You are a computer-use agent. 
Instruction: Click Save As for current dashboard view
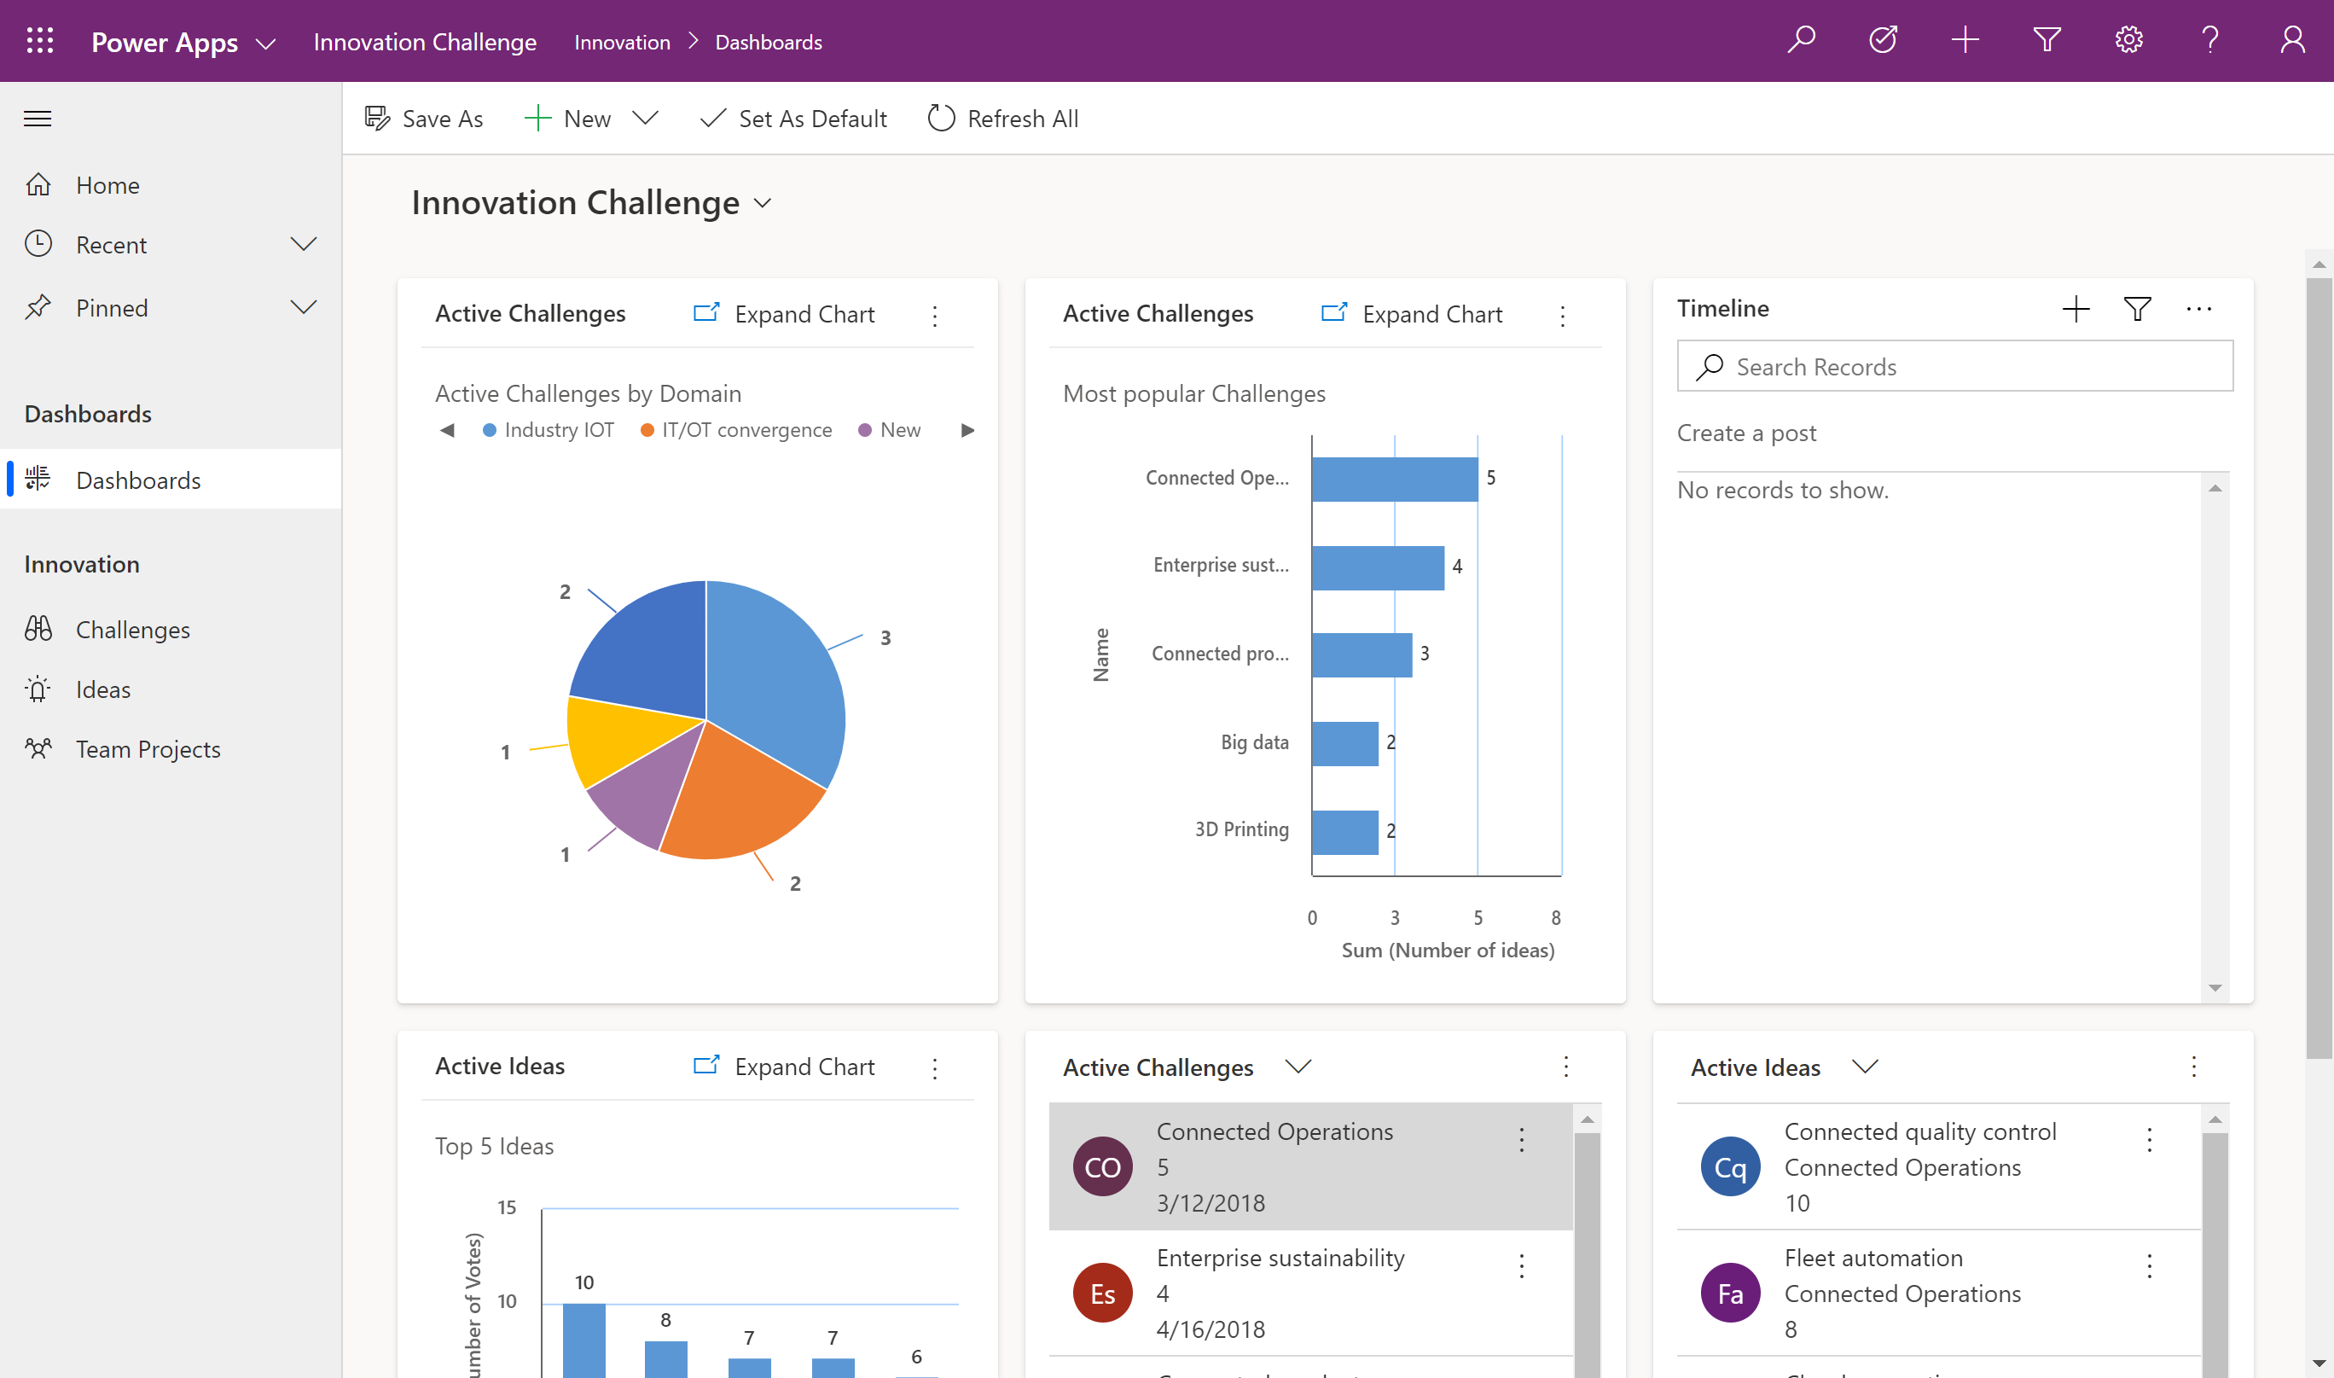pos(425,118)
